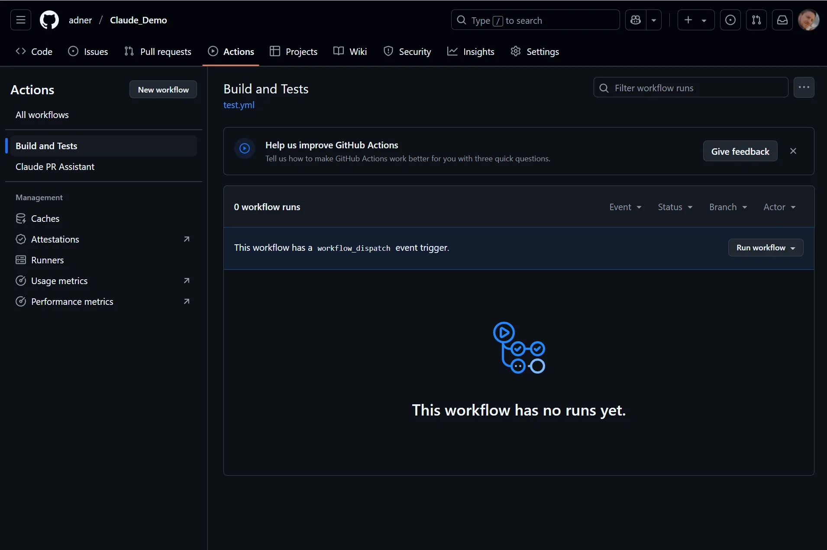827x550 pixels.
Task: Click the 'Build and Tests' page heading
Action: point(266,89)
